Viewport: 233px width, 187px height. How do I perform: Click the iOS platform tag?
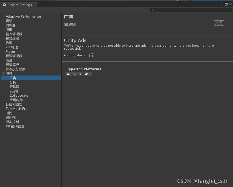click(x=88, y=74)
